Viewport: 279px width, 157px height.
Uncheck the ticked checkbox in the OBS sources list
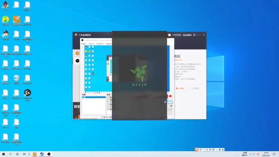108,109
